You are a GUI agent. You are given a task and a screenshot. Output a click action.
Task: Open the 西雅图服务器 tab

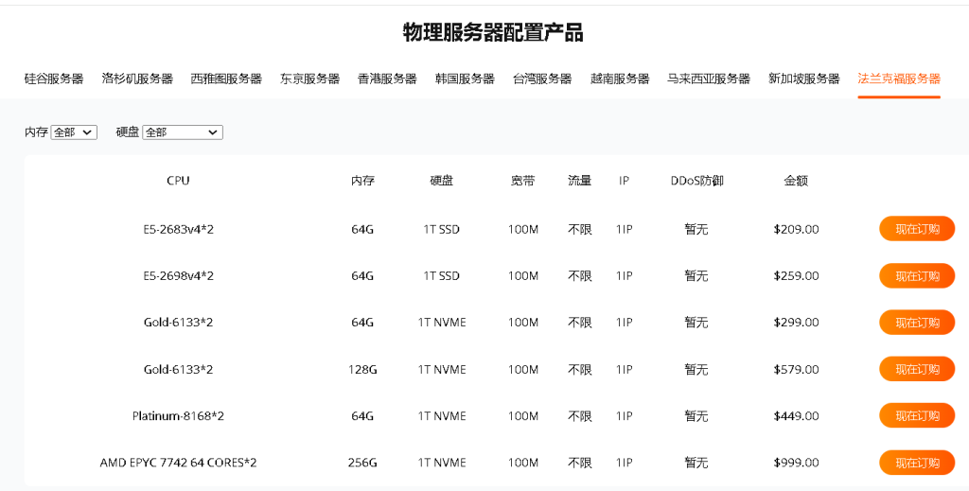226,79
